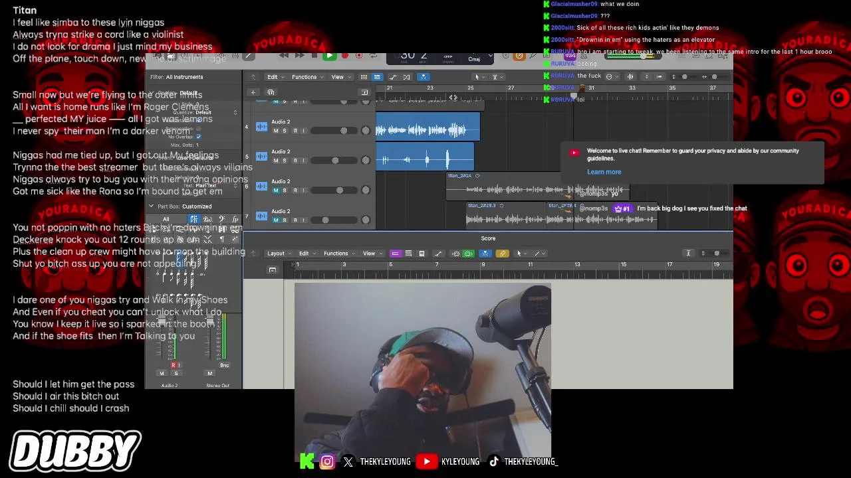
Task: Switch the Score editor to Page View icon
Action: coord(422,254)
